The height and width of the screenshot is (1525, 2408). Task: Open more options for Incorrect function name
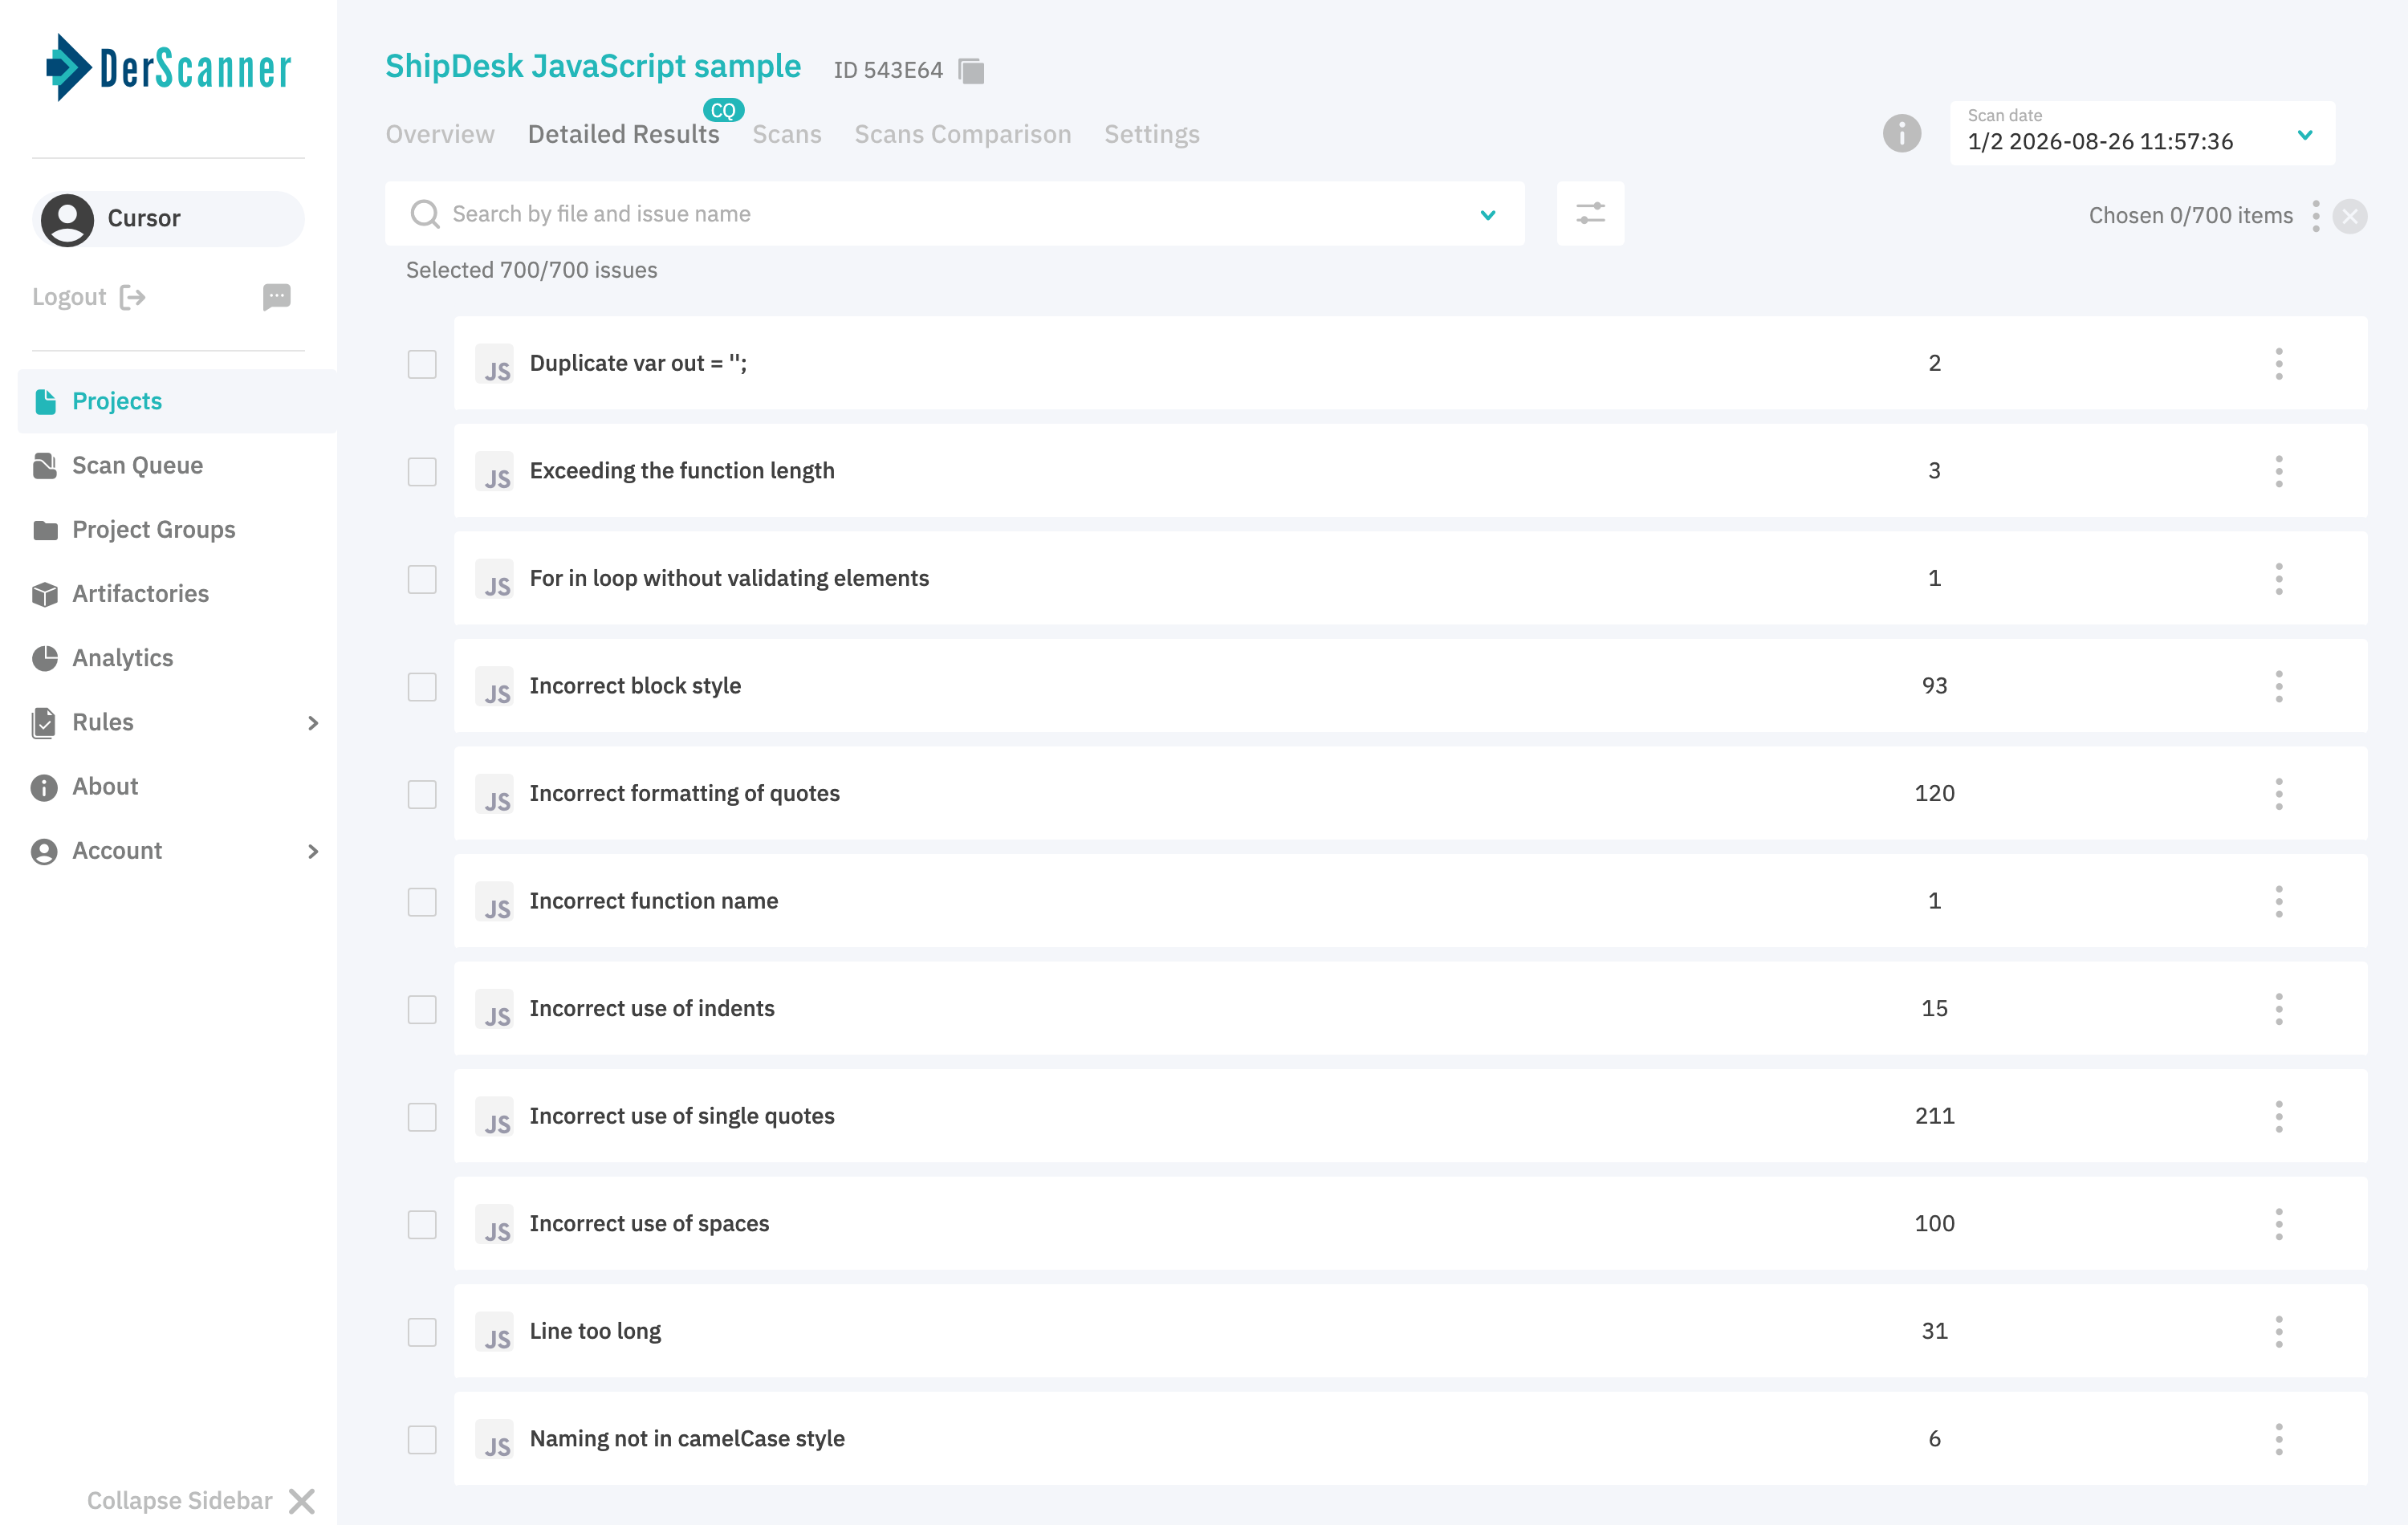click(2278, 901)
